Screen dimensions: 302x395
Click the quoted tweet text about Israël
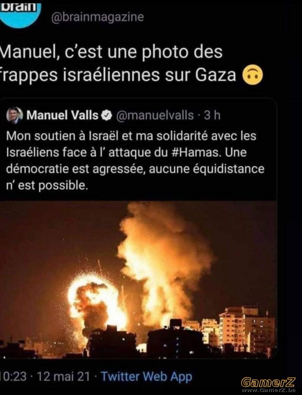point(136,160)
